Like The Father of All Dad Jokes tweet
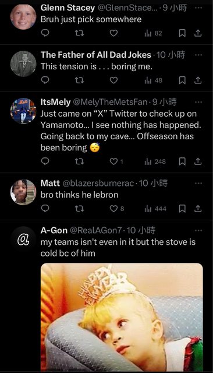 click(113, 80)
